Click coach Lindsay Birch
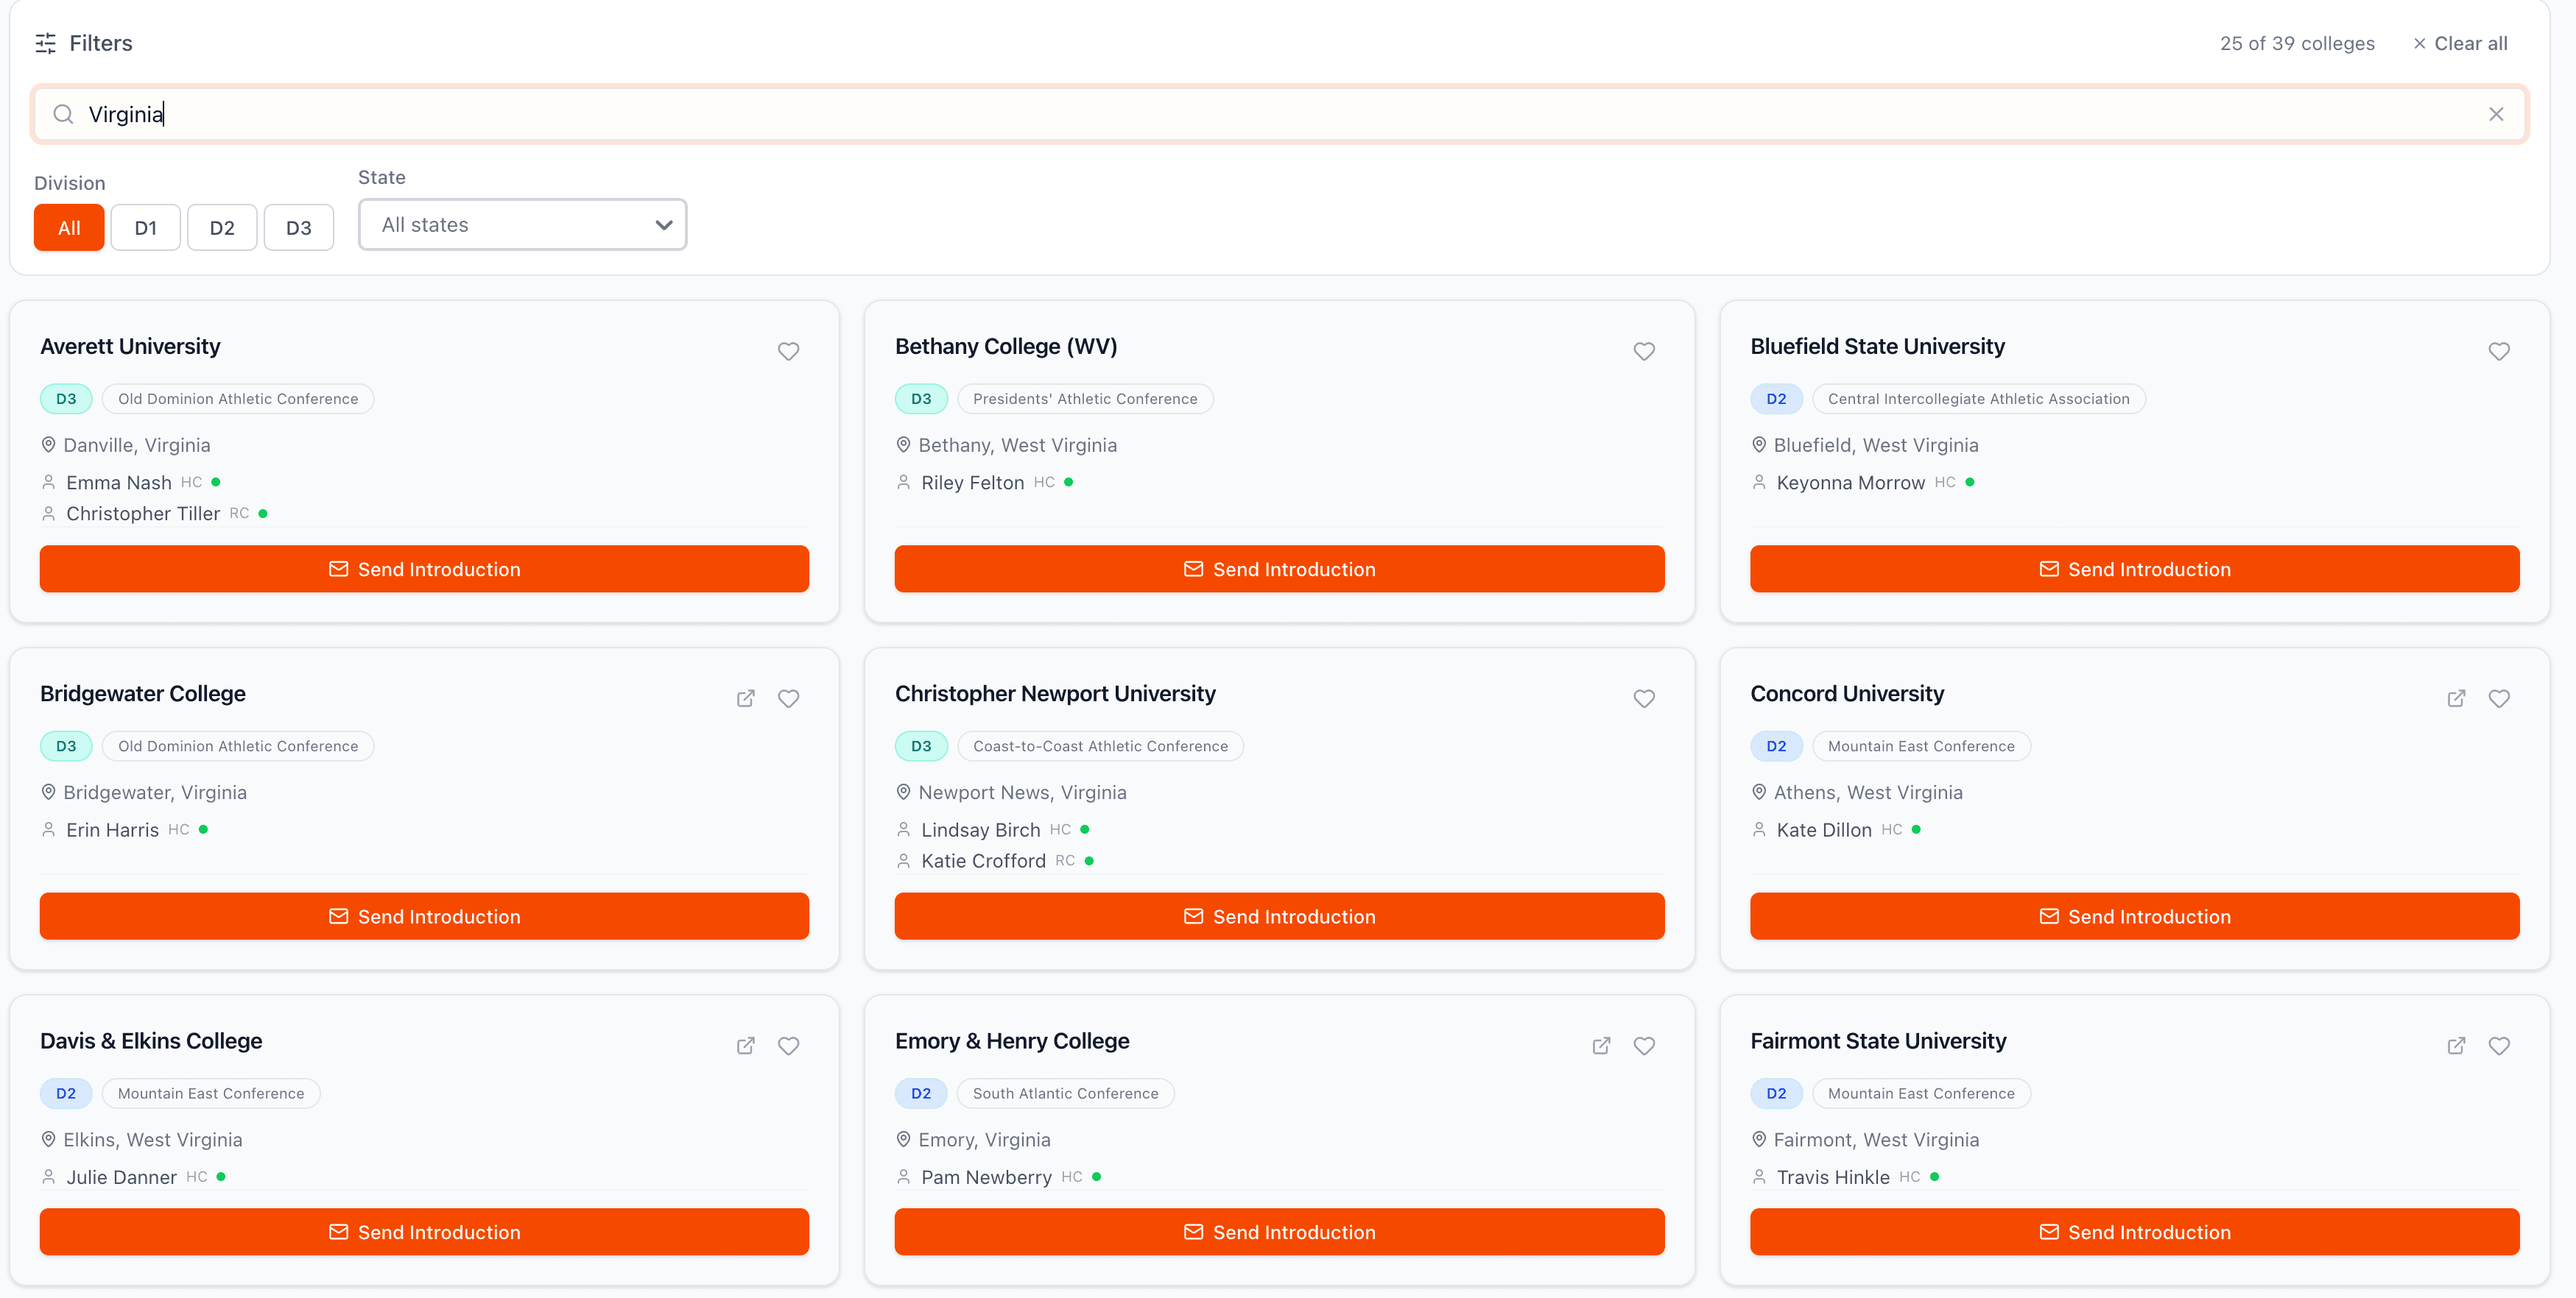This screenshot has width=2576, height=1298. 980,830
